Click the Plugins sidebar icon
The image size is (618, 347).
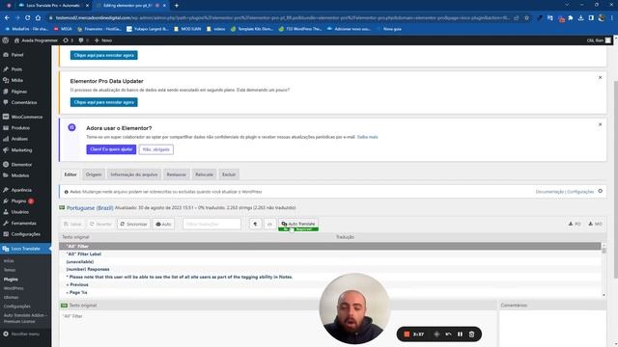point(6,201)
